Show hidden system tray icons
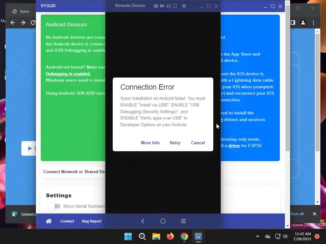Screen dimensions: 326x244 (x=257, y=236)
